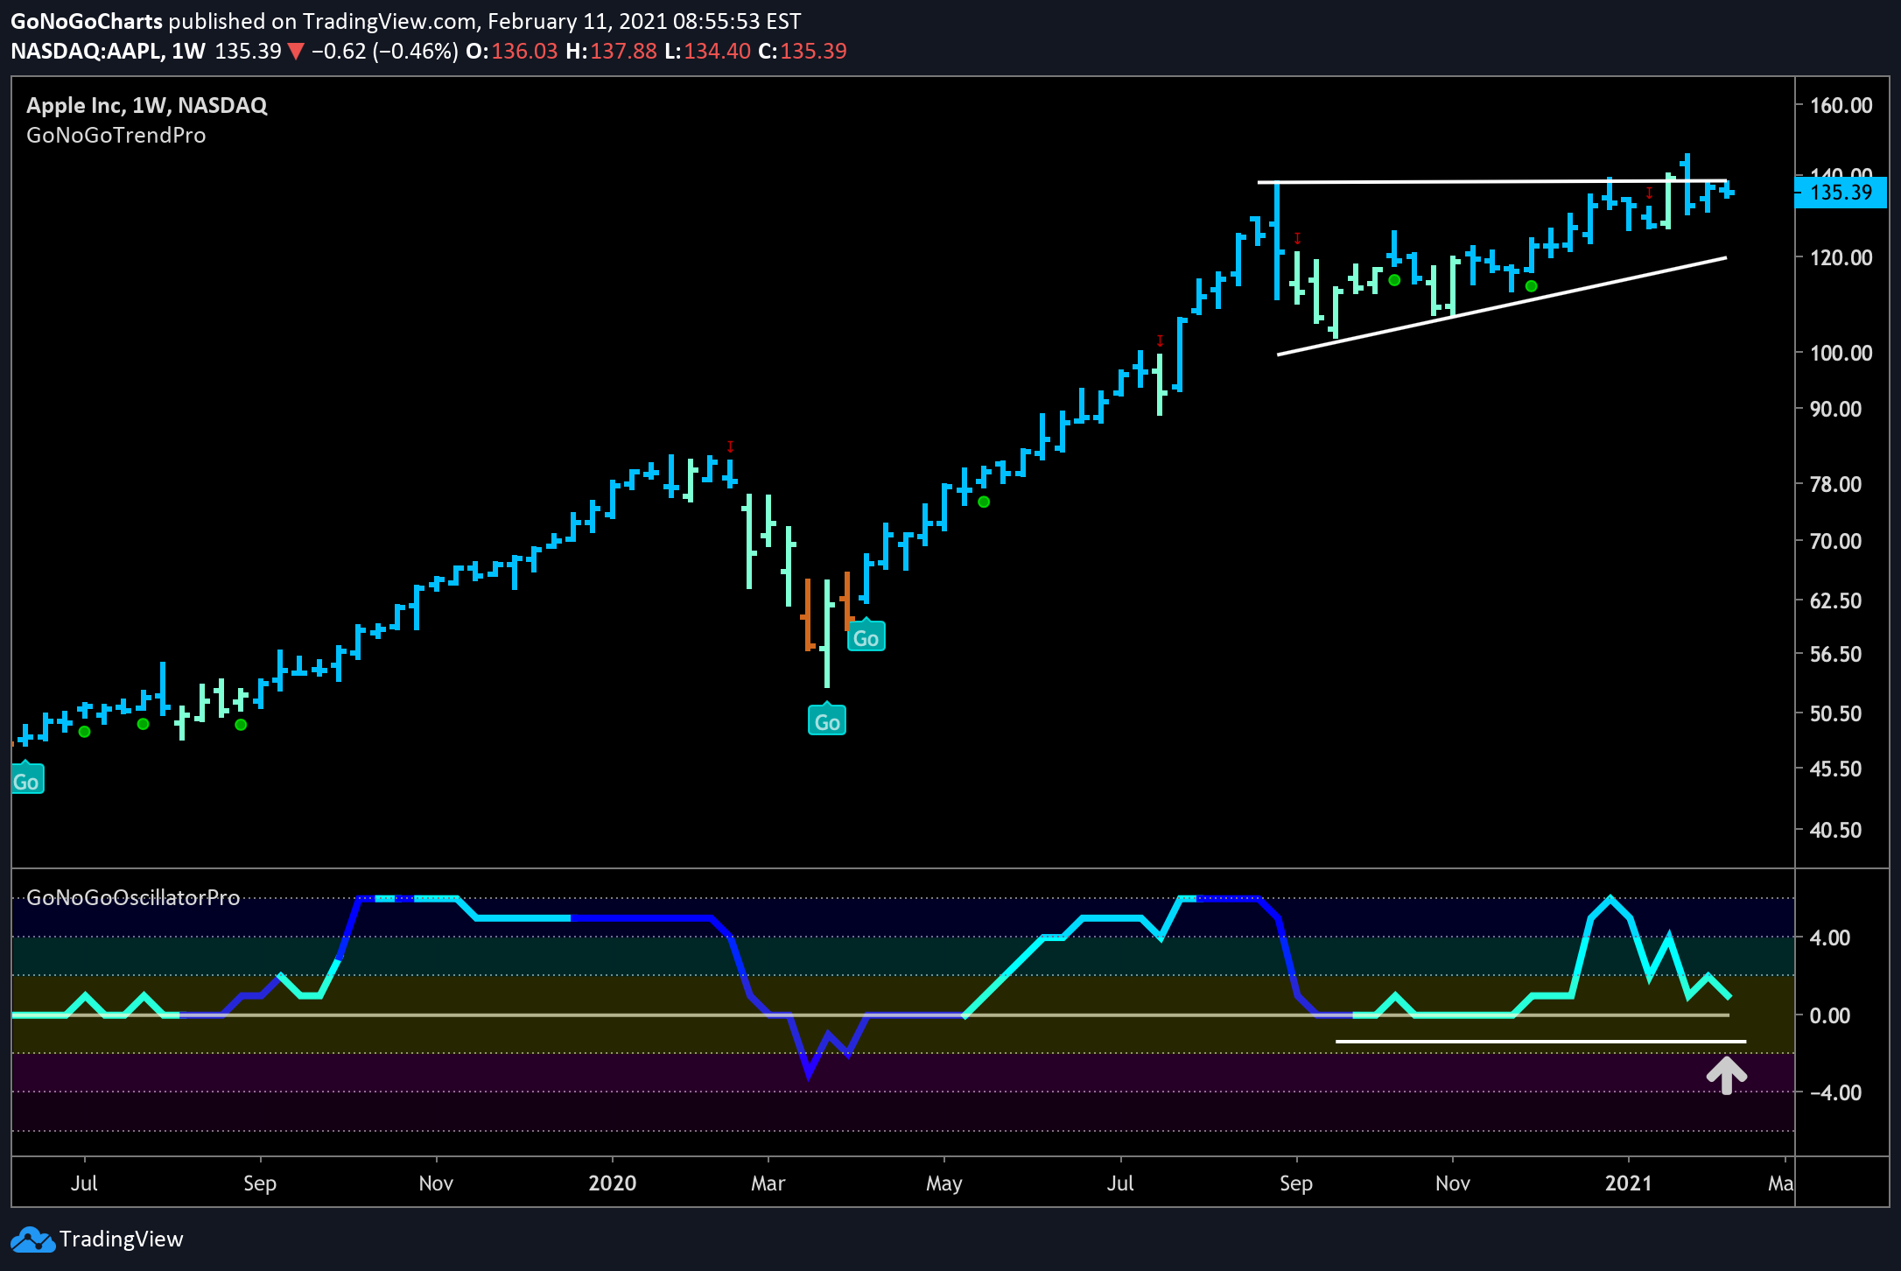Click the low value L:134.40

[x=707, y=52]
